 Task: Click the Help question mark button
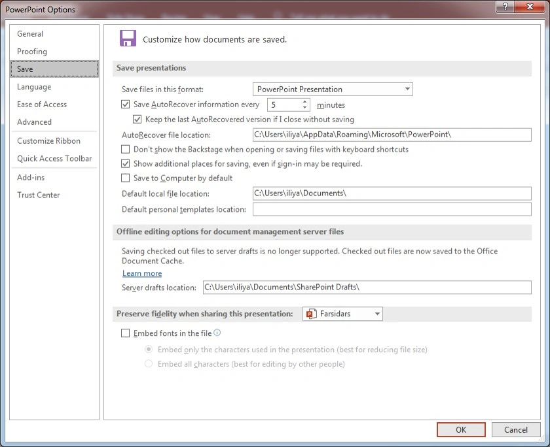pyautogui.click(x=504, y=7)
